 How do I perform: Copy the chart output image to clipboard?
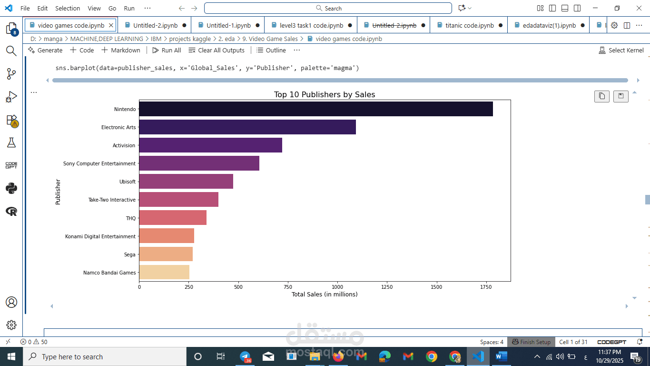(x=602, y=96)
